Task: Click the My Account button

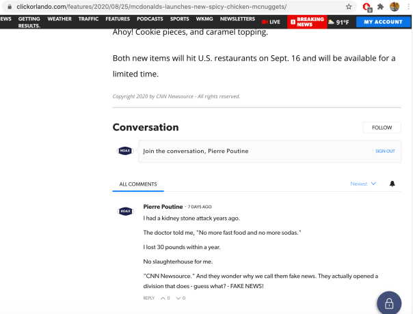Action: 383,22
